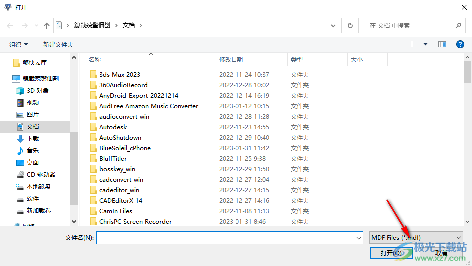Viewport: 472px width, 266px height.
Task: Click the 打开(O) button
Action: (x=391, y=253)
